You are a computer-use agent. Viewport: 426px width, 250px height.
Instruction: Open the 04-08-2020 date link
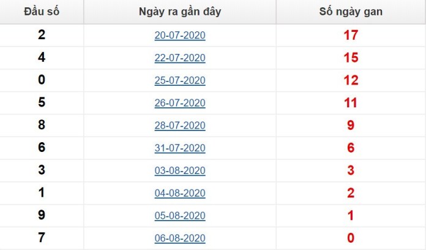click(180, 193)
